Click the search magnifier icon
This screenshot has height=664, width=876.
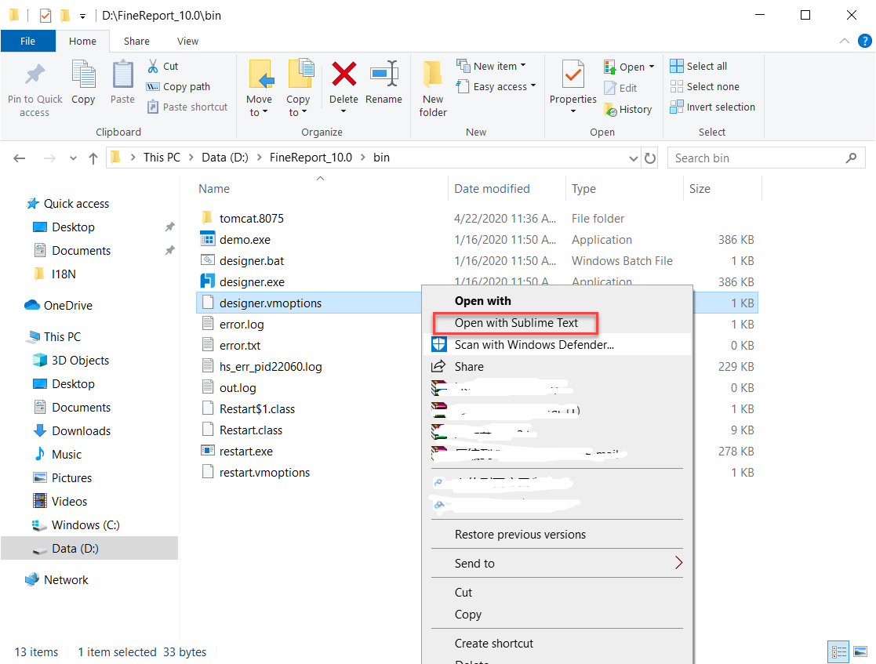[851, 158]
